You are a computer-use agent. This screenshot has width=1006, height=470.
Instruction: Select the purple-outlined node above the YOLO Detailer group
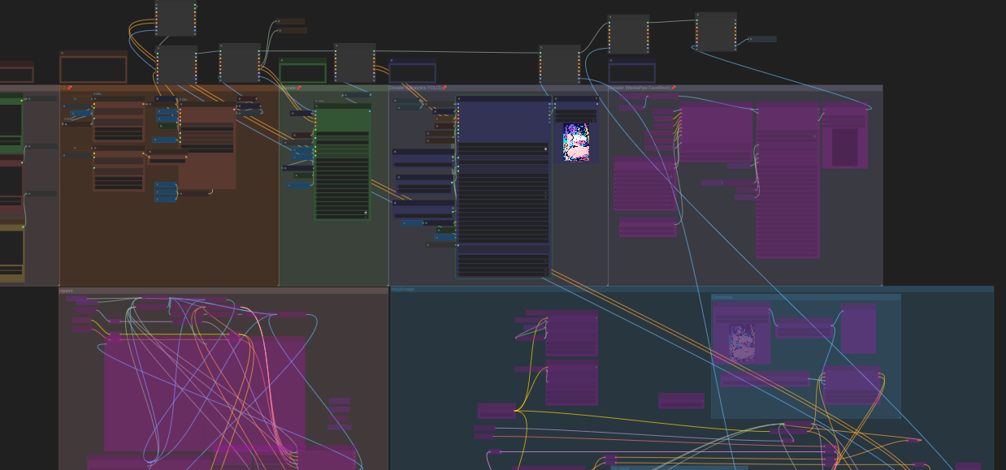pyautogui.click(x=412, y=71)
